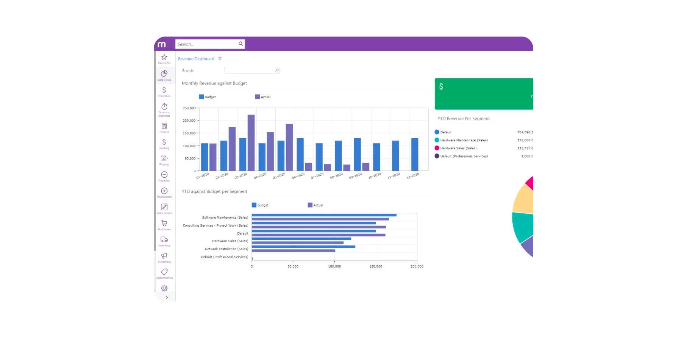Click the sidebar vertical scrollbar

(155, 151)
